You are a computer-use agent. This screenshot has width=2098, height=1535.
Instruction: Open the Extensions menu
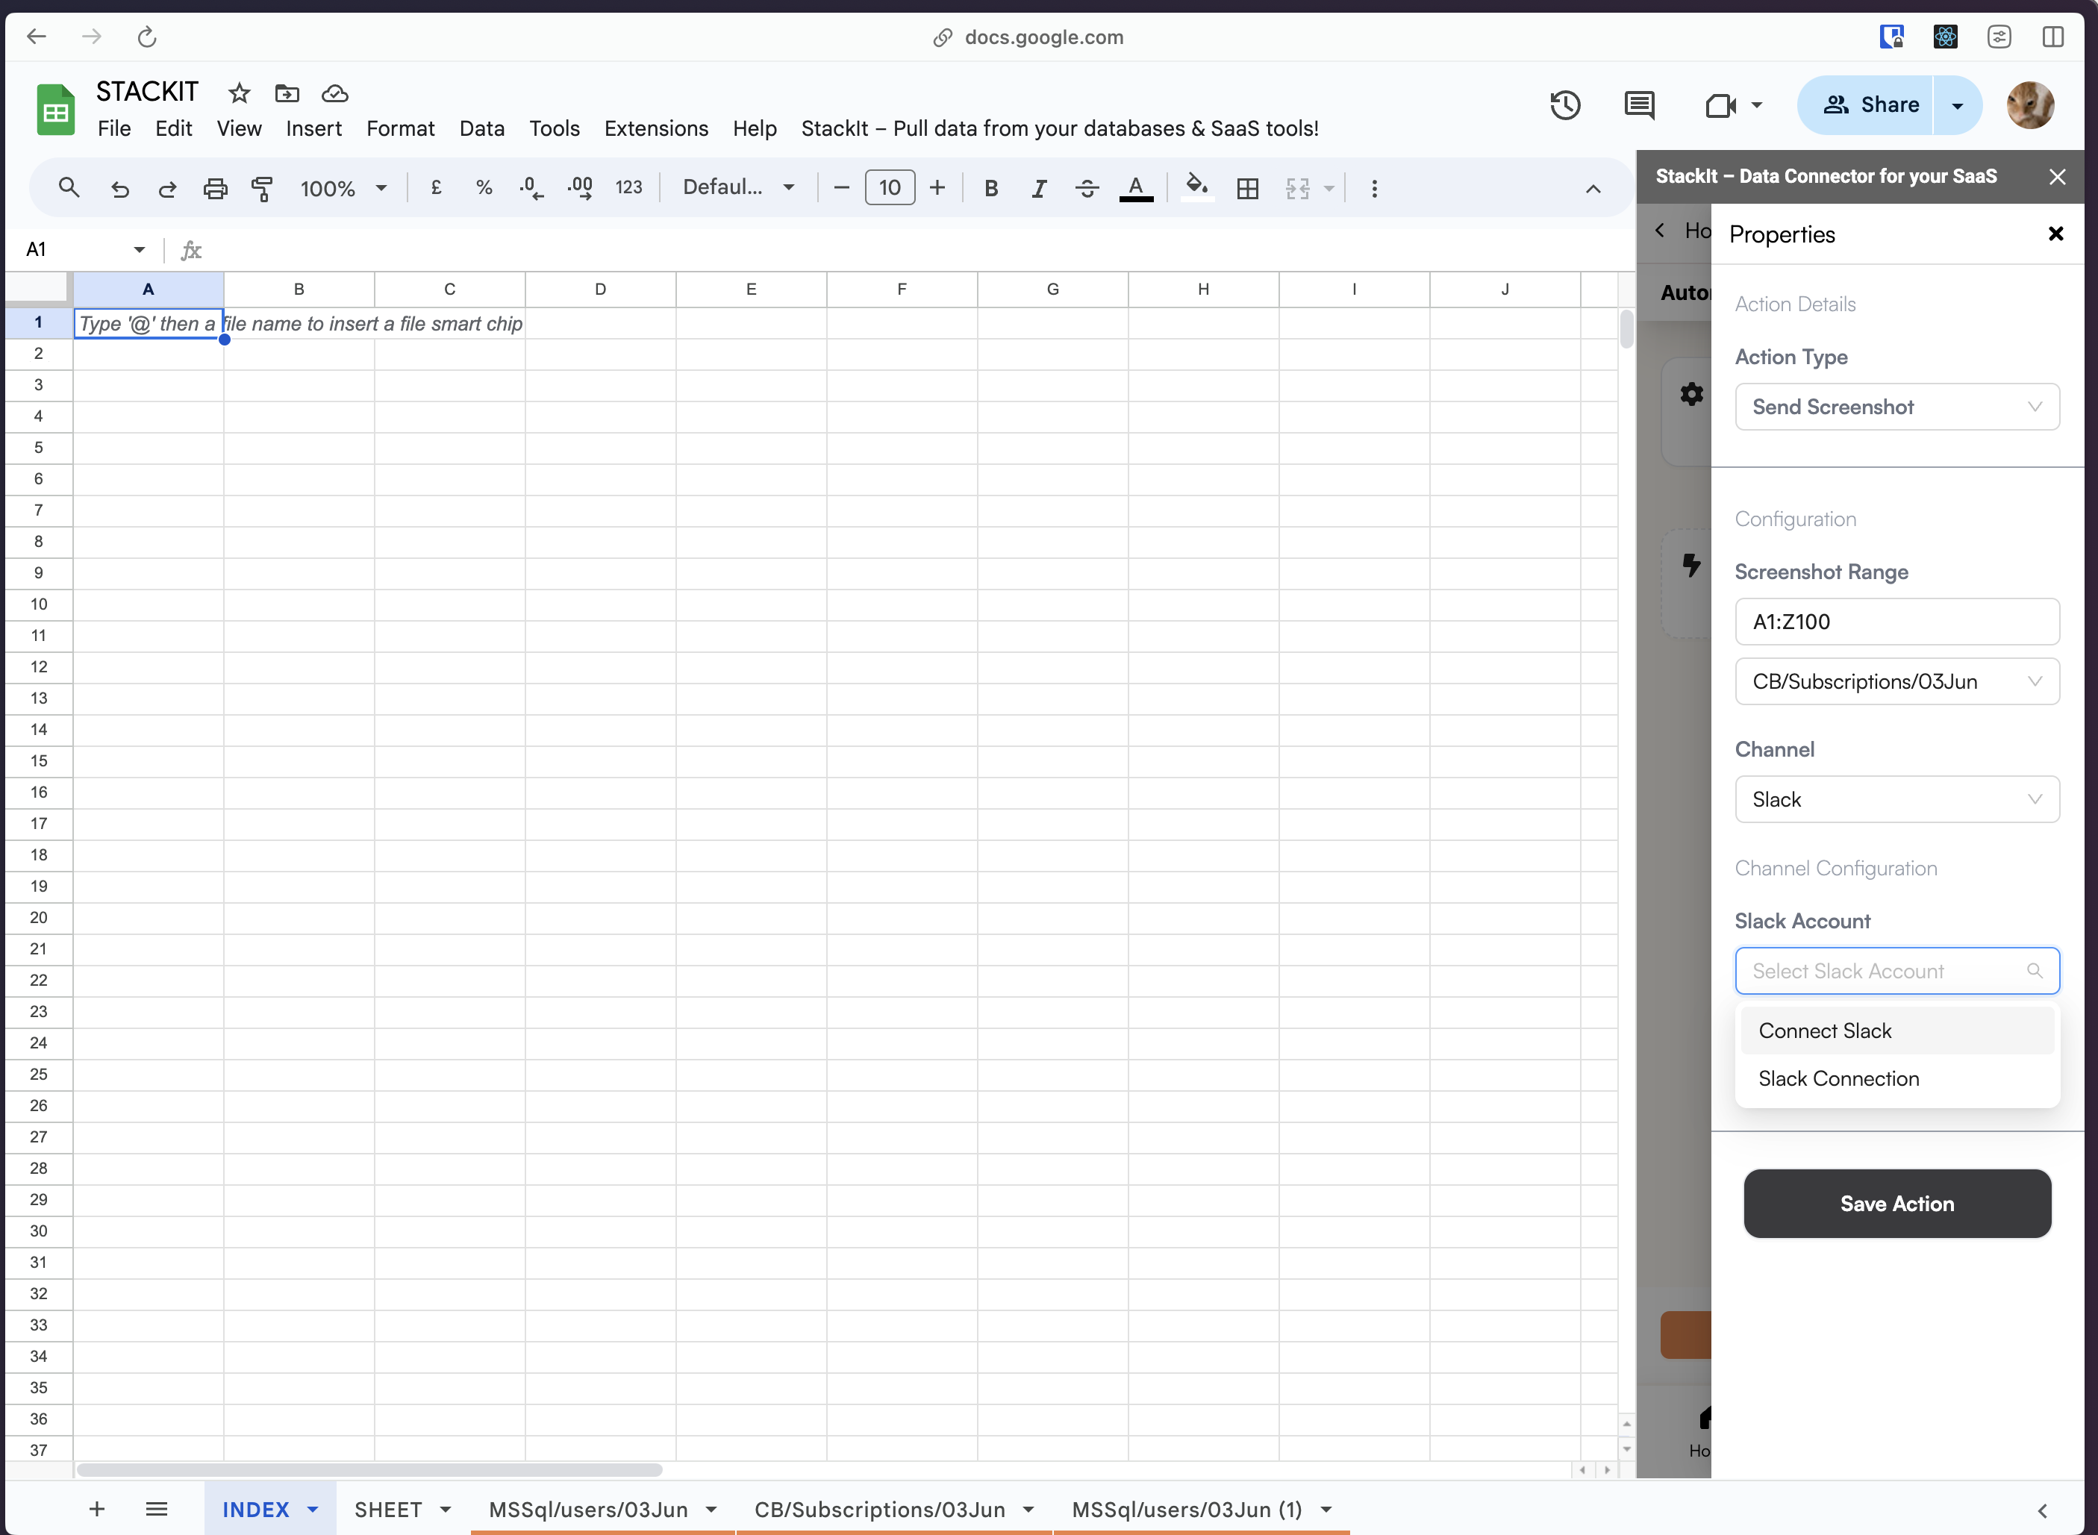click(656, 128)
